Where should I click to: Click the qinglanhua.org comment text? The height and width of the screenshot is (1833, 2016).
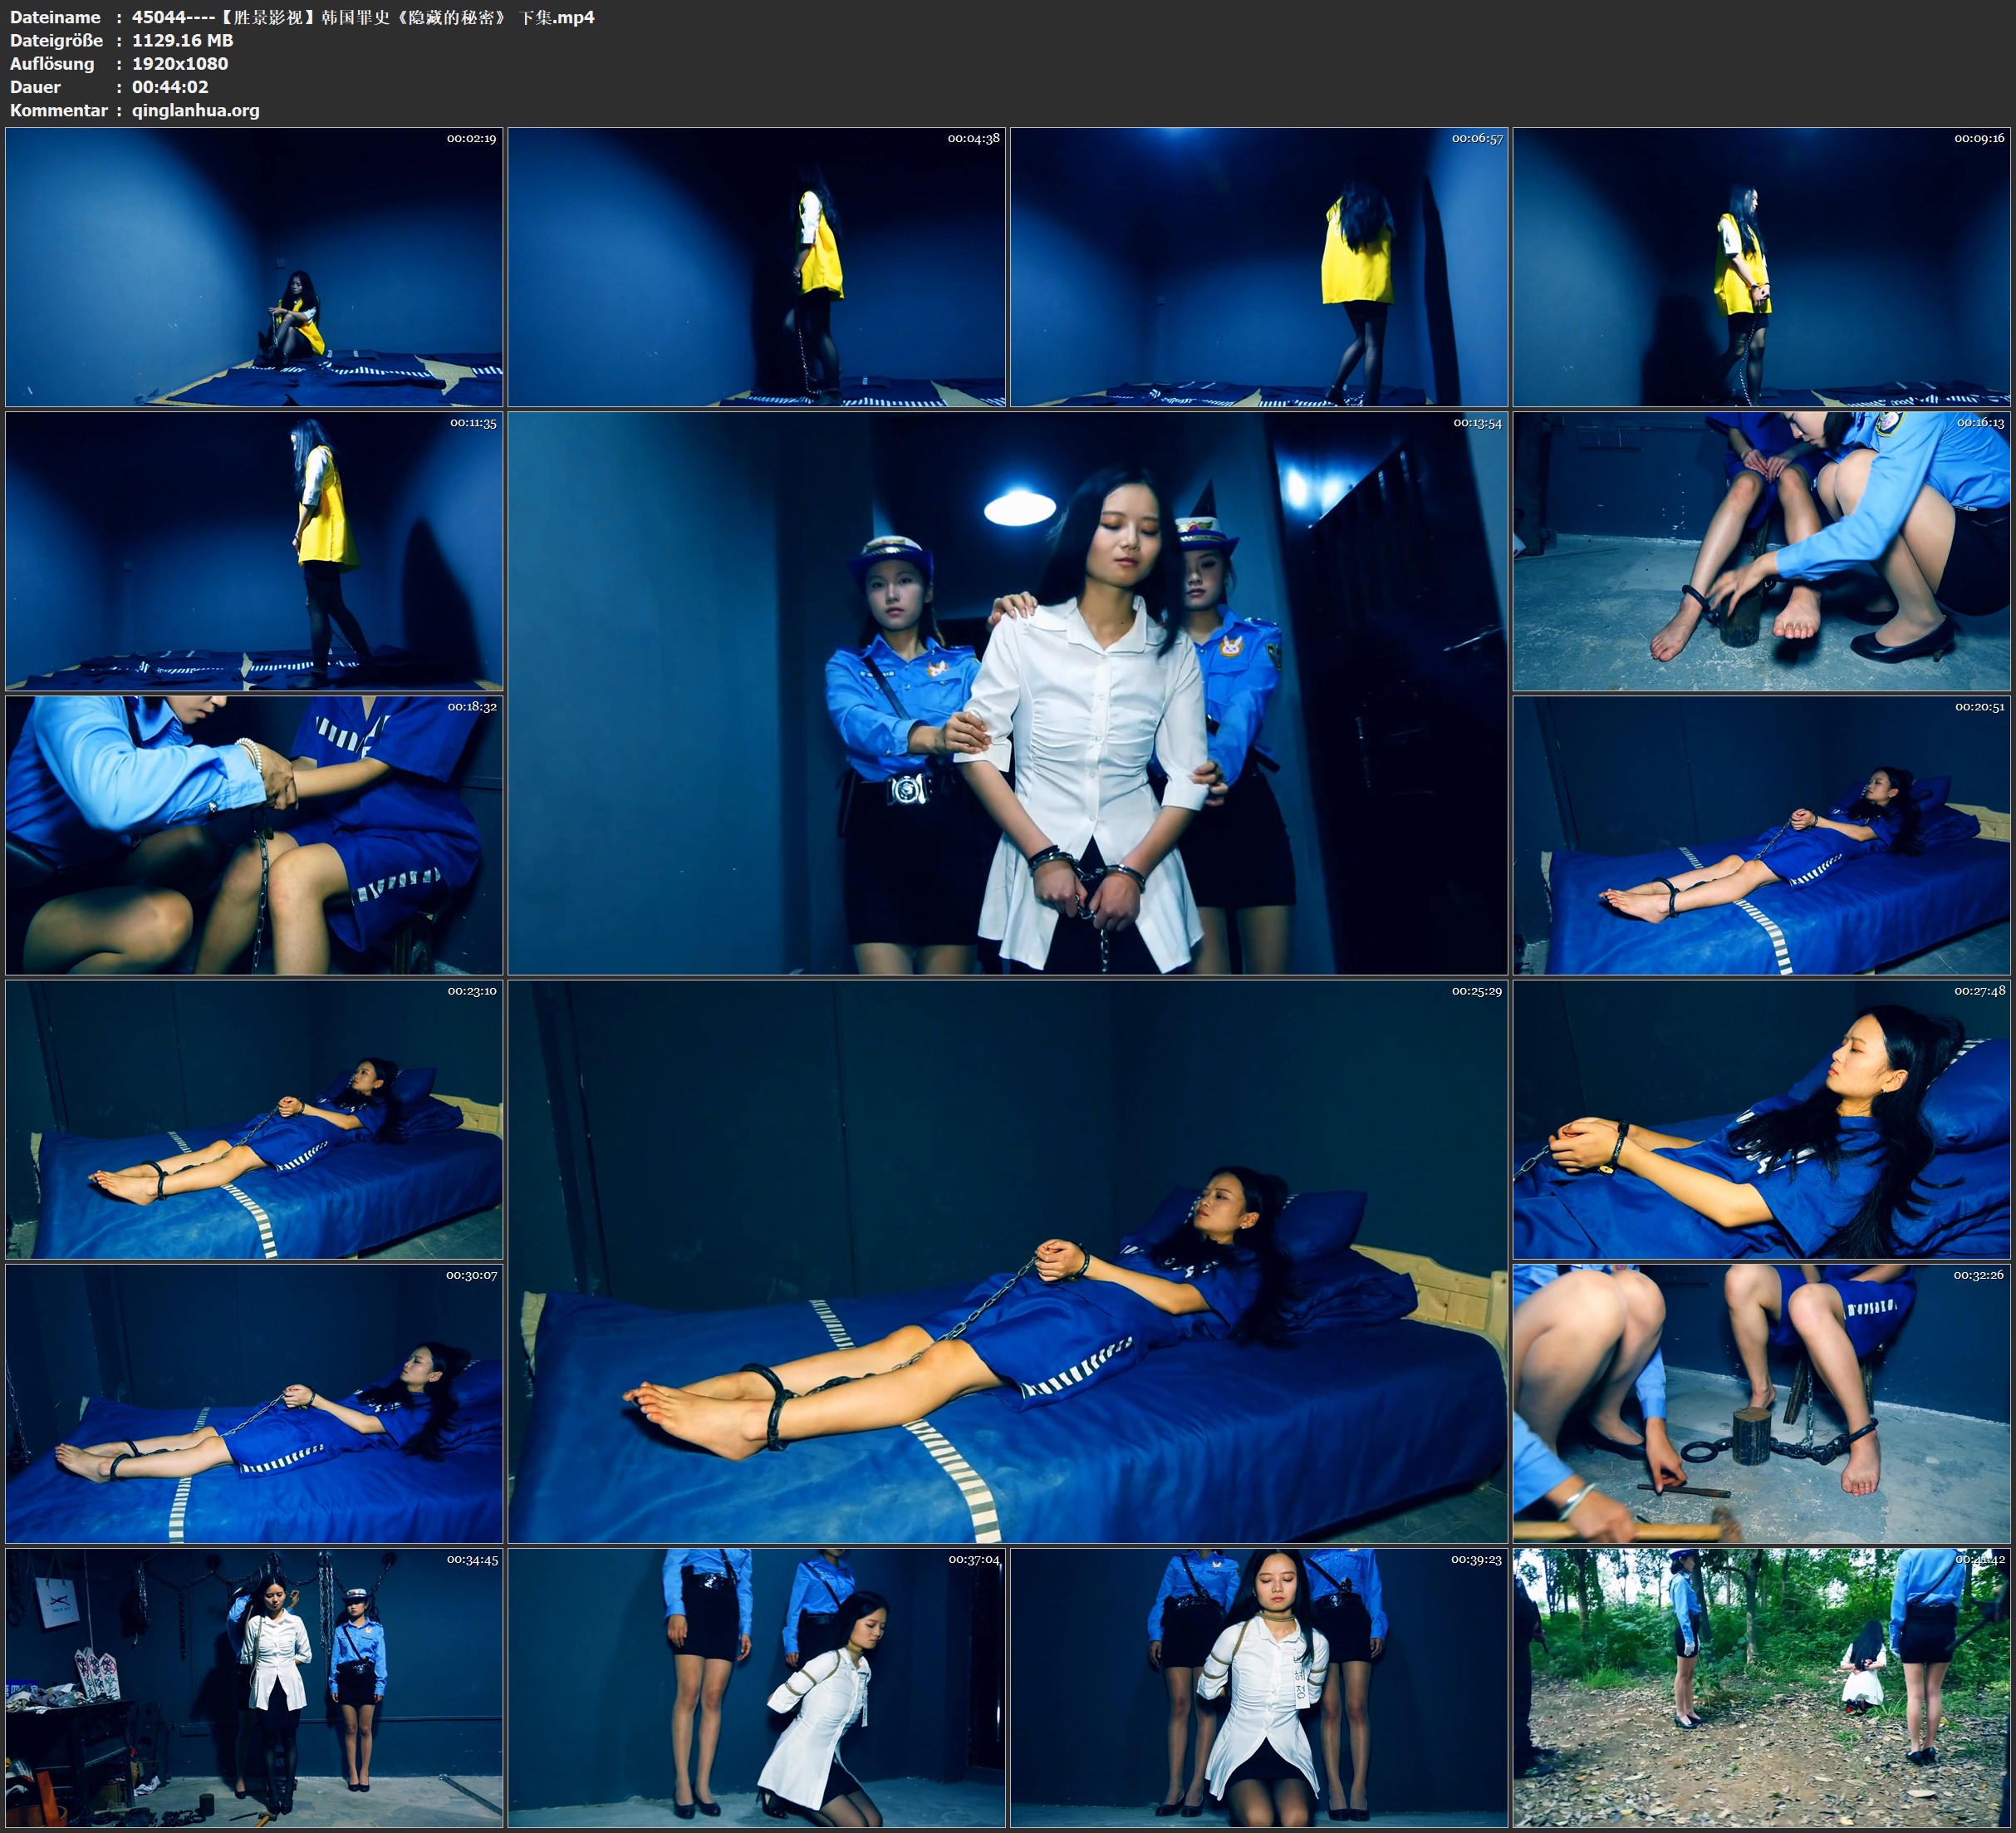(195, 110)
